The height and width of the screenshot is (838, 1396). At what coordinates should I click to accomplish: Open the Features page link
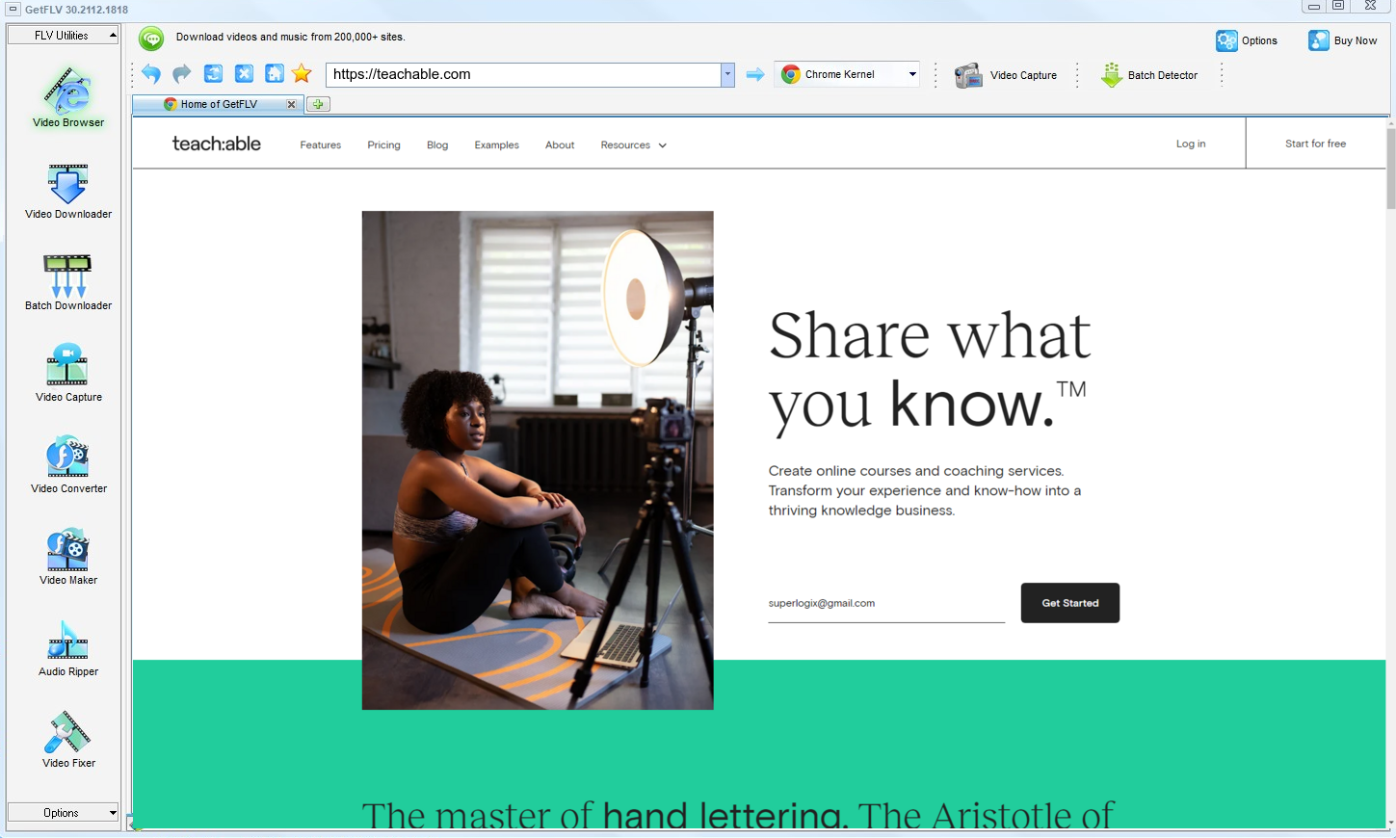pos(320,145)
